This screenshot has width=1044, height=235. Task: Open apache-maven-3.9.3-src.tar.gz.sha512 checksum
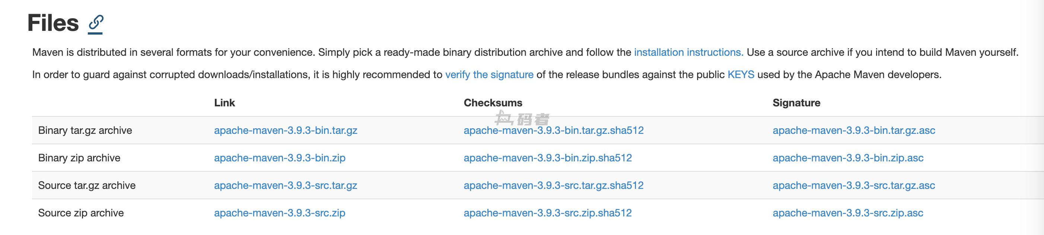click(554, 185)
